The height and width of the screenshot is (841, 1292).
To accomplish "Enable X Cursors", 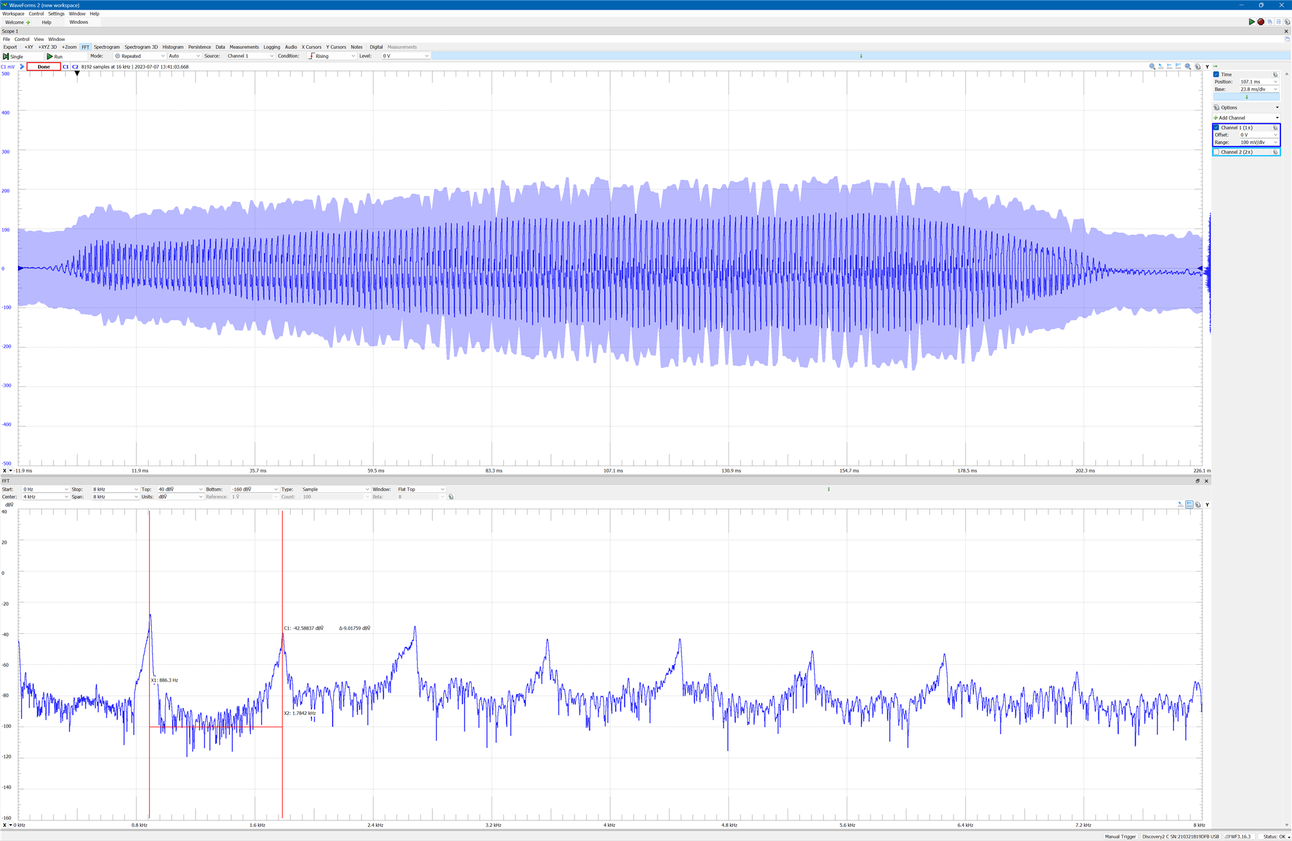I will click(311, 47).
